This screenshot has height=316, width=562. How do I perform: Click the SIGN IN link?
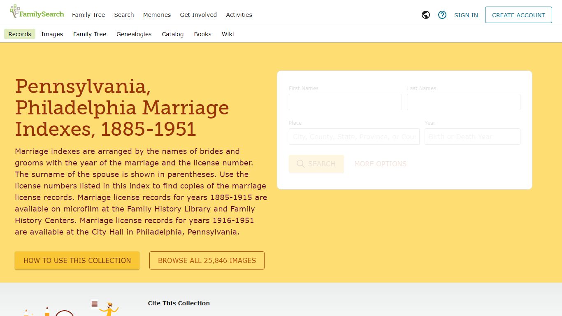click(466, 15)
